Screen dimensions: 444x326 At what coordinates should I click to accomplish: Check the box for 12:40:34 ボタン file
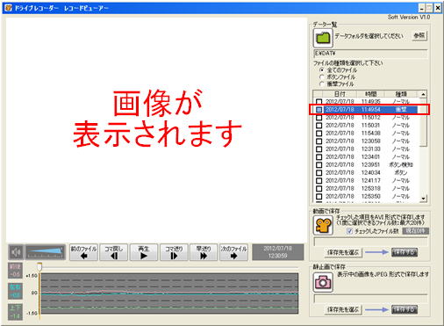319,173
